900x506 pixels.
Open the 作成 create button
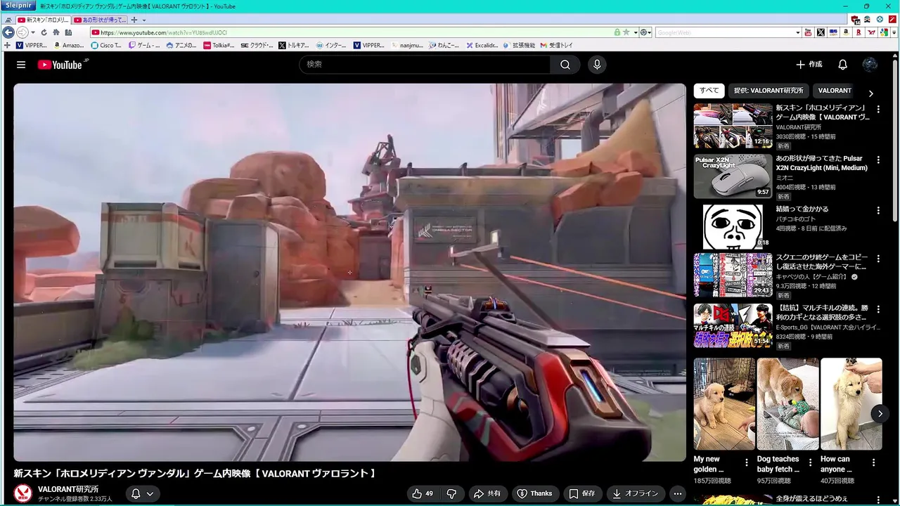[x=809, y=65]
